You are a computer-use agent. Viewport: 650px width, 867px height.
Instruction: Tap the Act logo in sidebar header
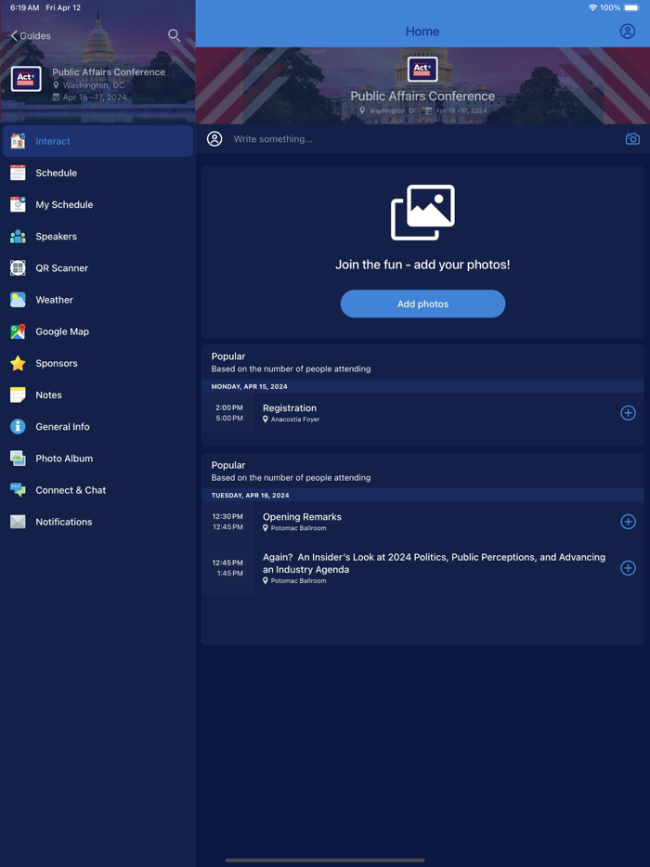[x=26, y=79]
